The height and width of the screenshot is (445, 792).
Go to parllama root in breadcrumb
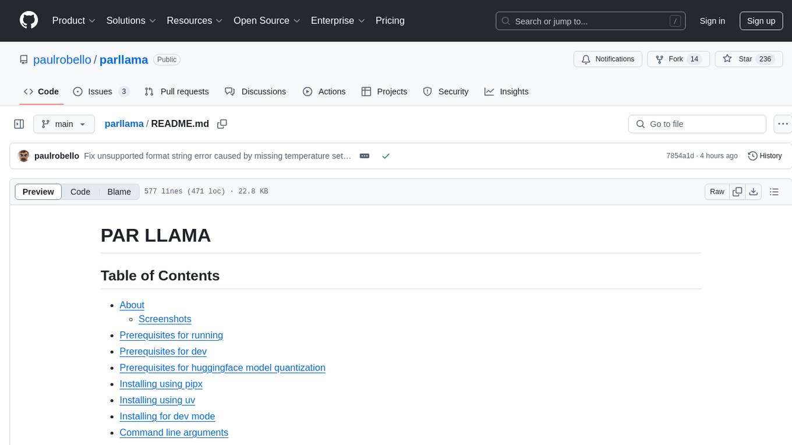(x=124, y=123)
